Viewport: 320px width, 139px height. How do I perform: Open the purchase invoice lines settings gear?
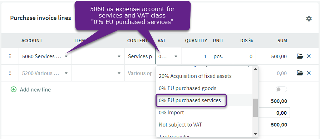pos(309,19)
